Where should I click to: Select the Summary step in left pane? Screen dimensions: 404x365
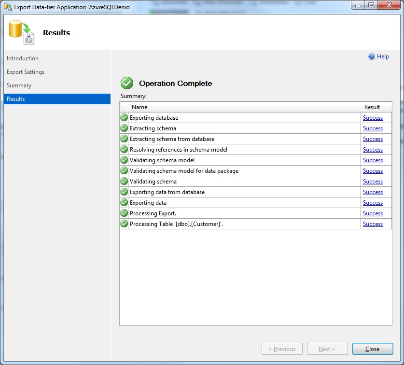coord(19,85)
